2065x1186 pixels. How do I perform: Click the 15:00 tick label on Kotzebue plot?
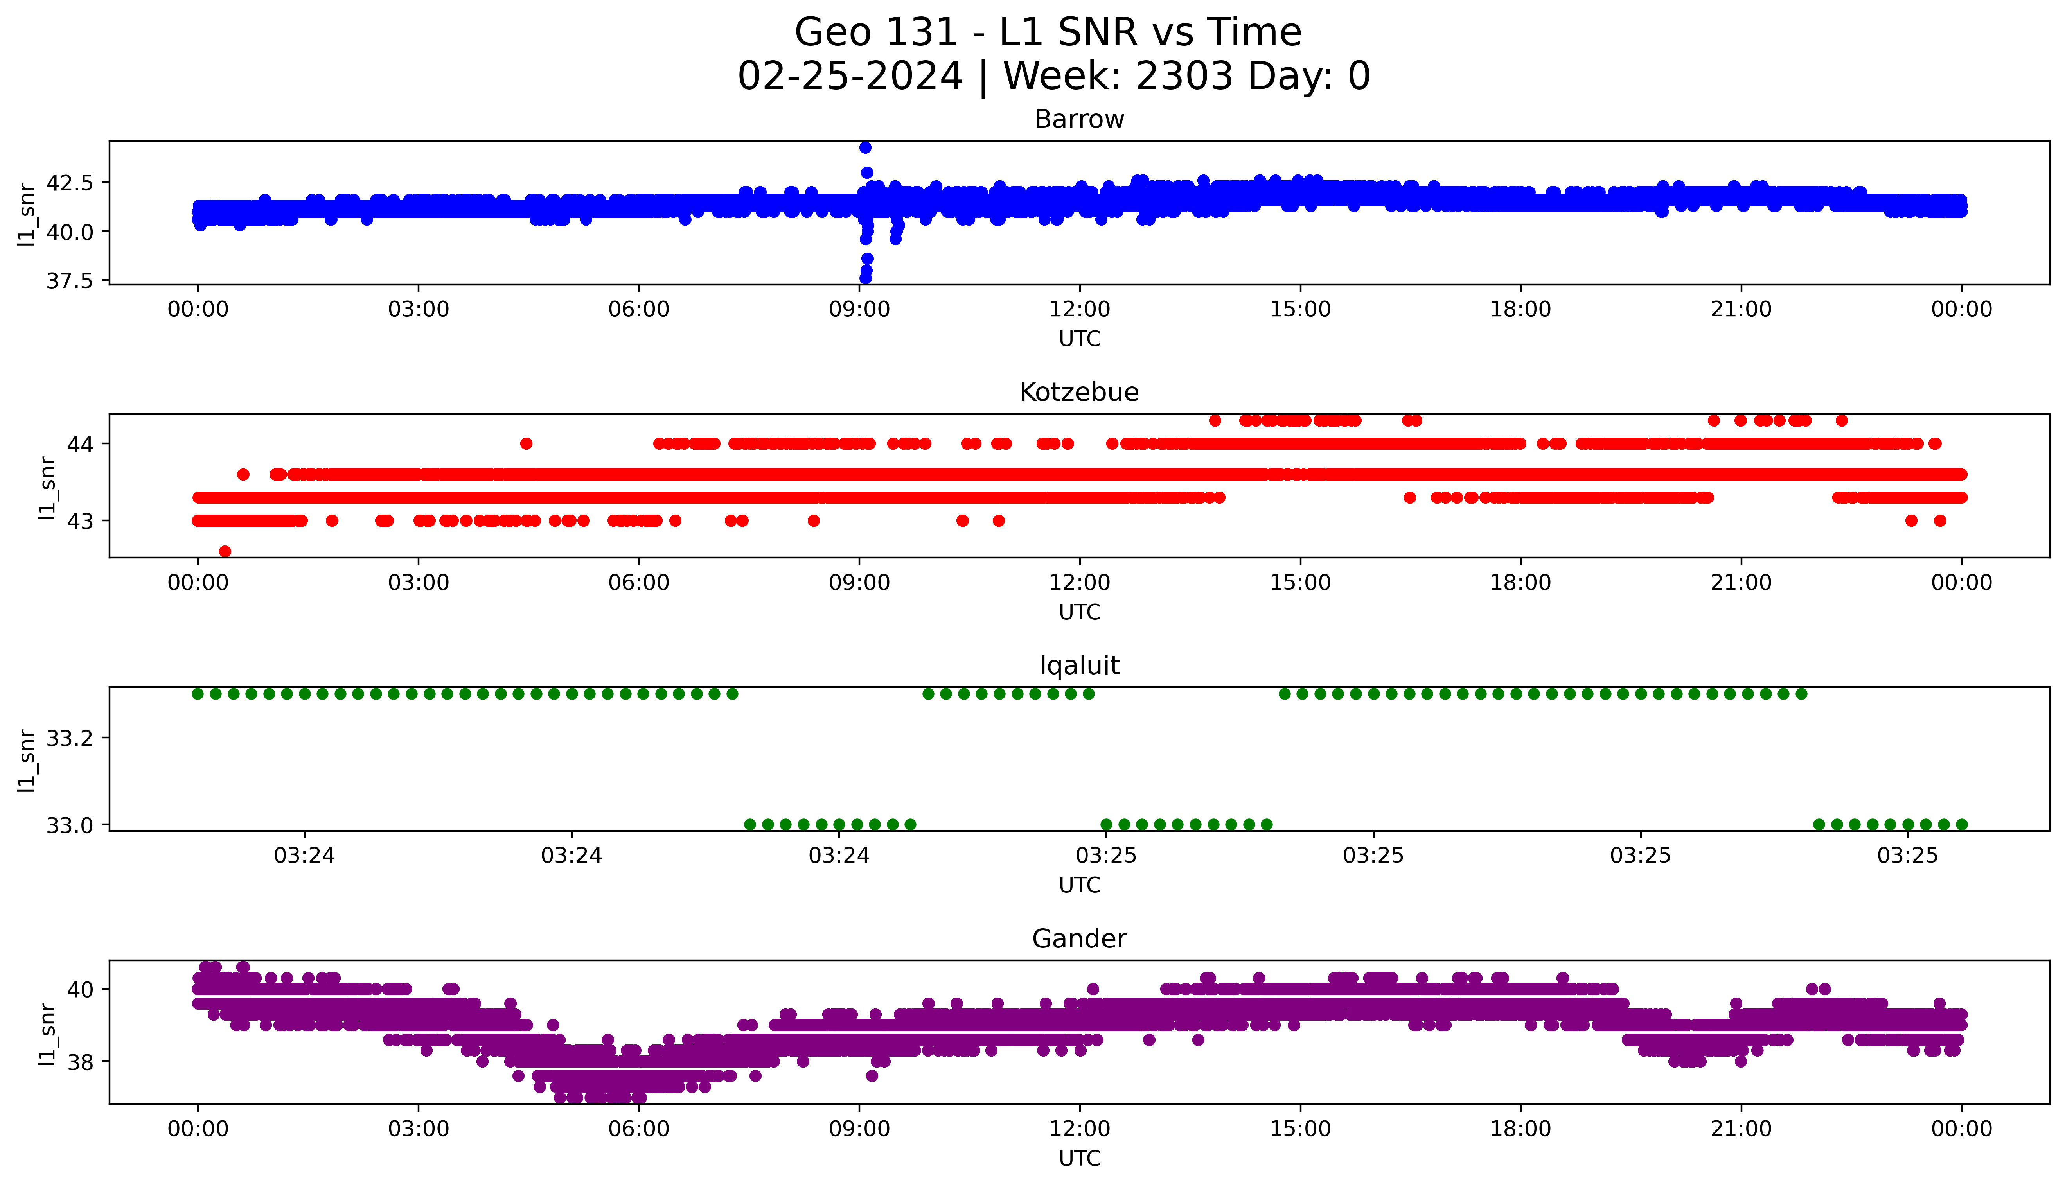click(1301, 582)
